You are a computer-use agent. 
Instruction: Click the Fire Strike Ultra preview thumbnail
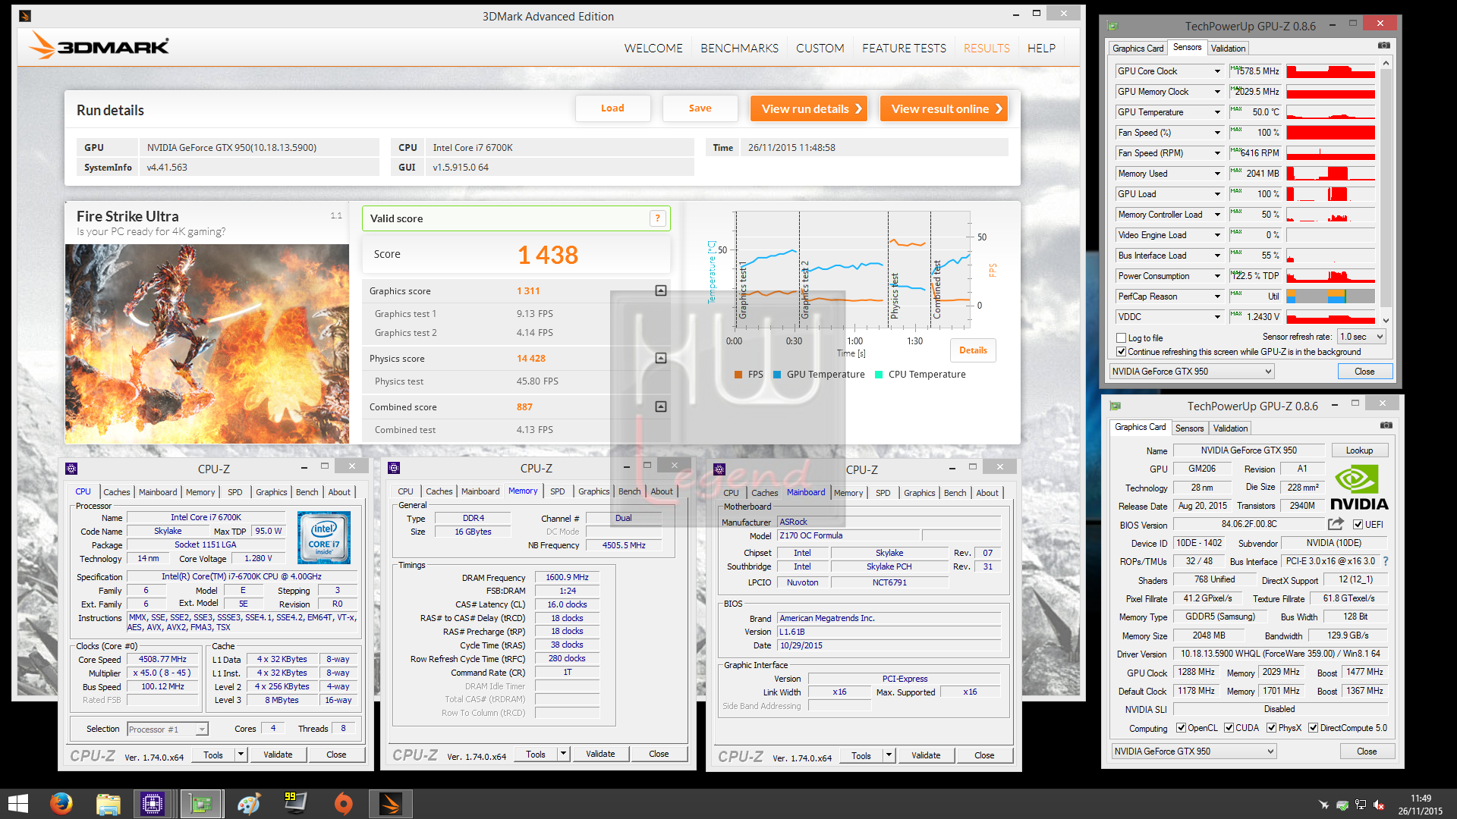coord(207,344)
